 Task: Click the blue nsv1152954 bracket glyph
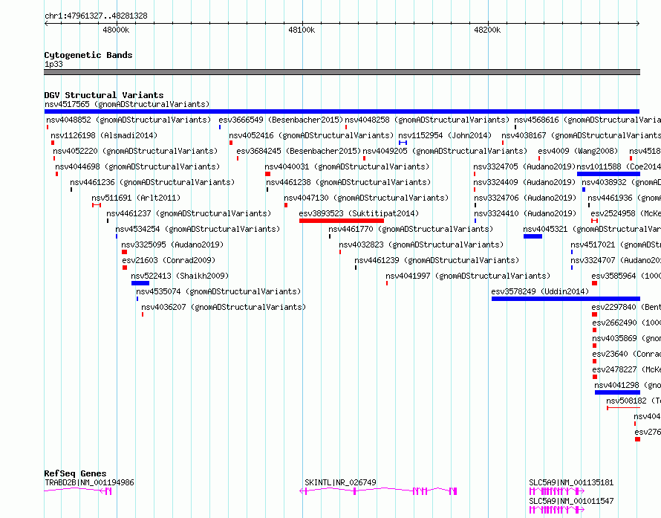point(403,143)
